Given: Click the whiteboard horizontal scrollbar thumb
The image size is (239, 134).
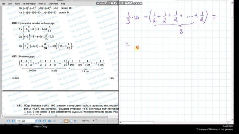Looking at the screenshot, I should point(138,122).
